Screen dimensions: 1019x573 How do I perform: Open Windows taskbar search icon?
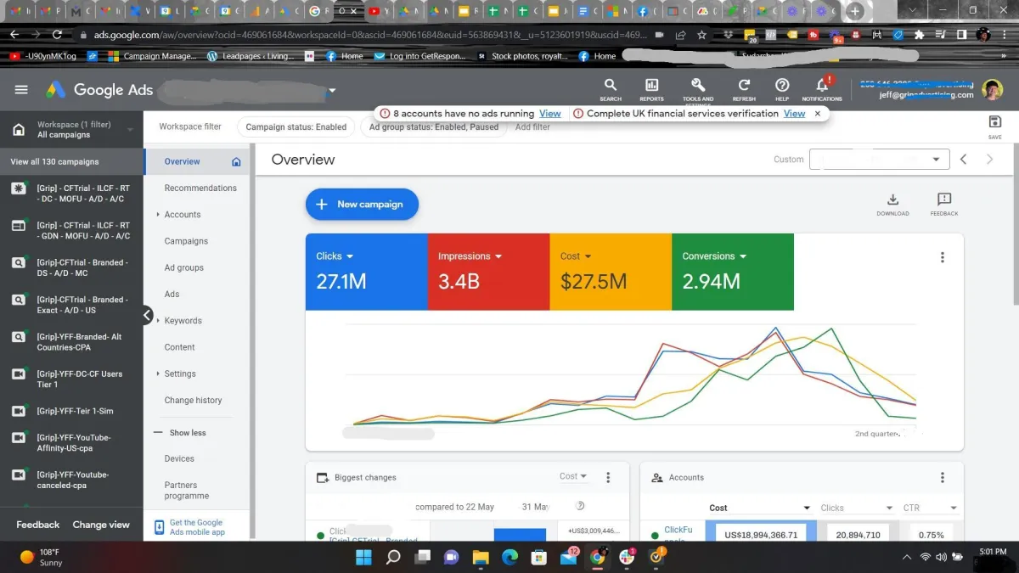[393, 557]
